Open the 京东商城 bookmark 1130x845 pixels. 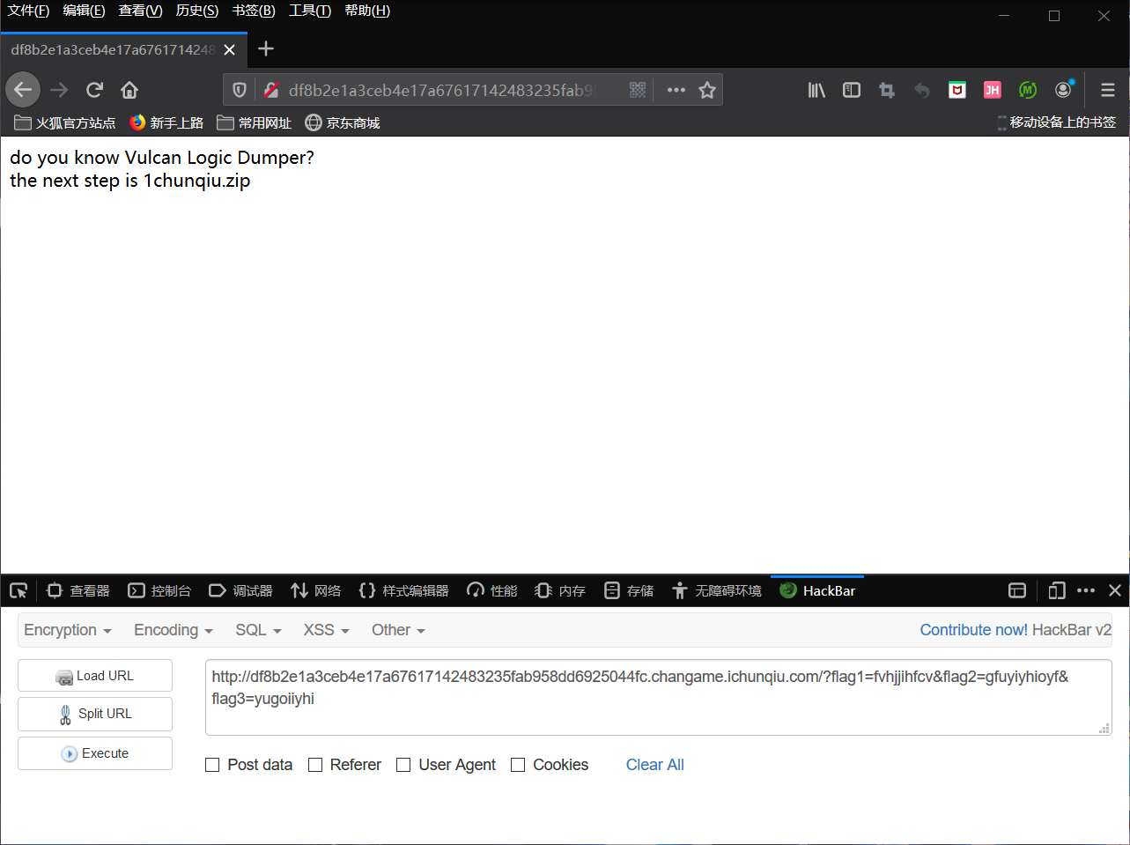tap(343, 122)
